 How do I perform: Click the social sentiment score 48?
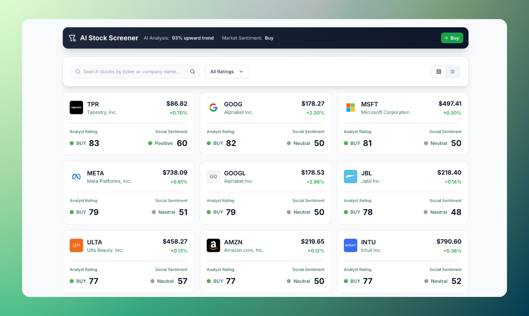click(456, 212)
